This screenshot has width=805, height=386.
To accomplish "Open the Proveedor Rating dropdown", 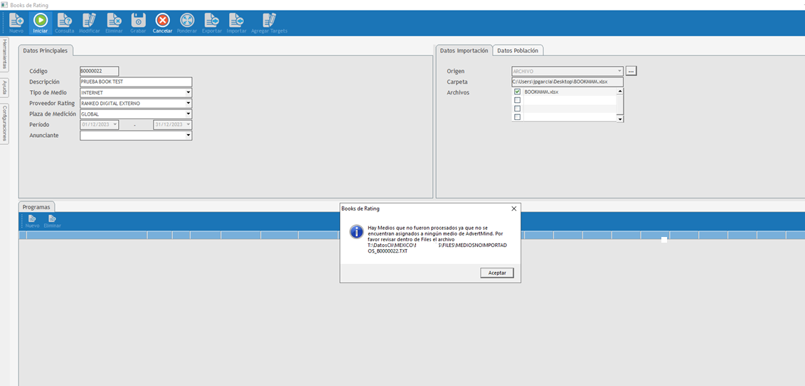I will coord(188,104).
